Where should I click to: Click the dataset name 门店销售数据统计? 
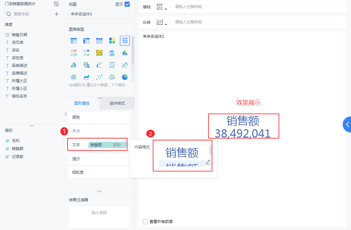tap(20, 4)
